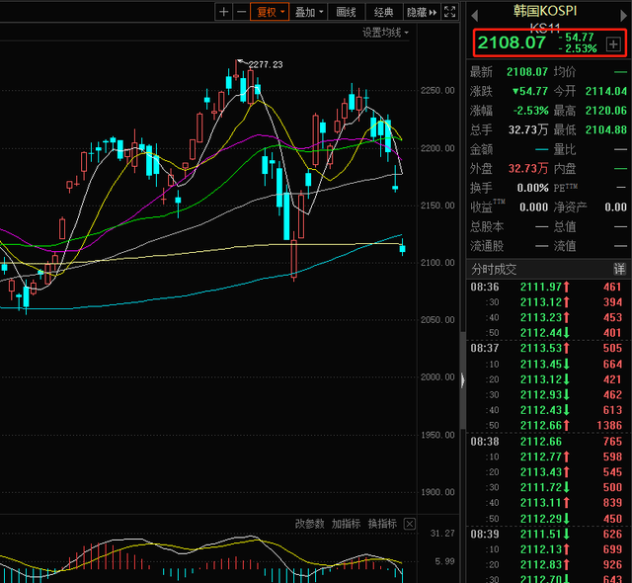Toggle the 经典 classic view mode

pos(383,12)
